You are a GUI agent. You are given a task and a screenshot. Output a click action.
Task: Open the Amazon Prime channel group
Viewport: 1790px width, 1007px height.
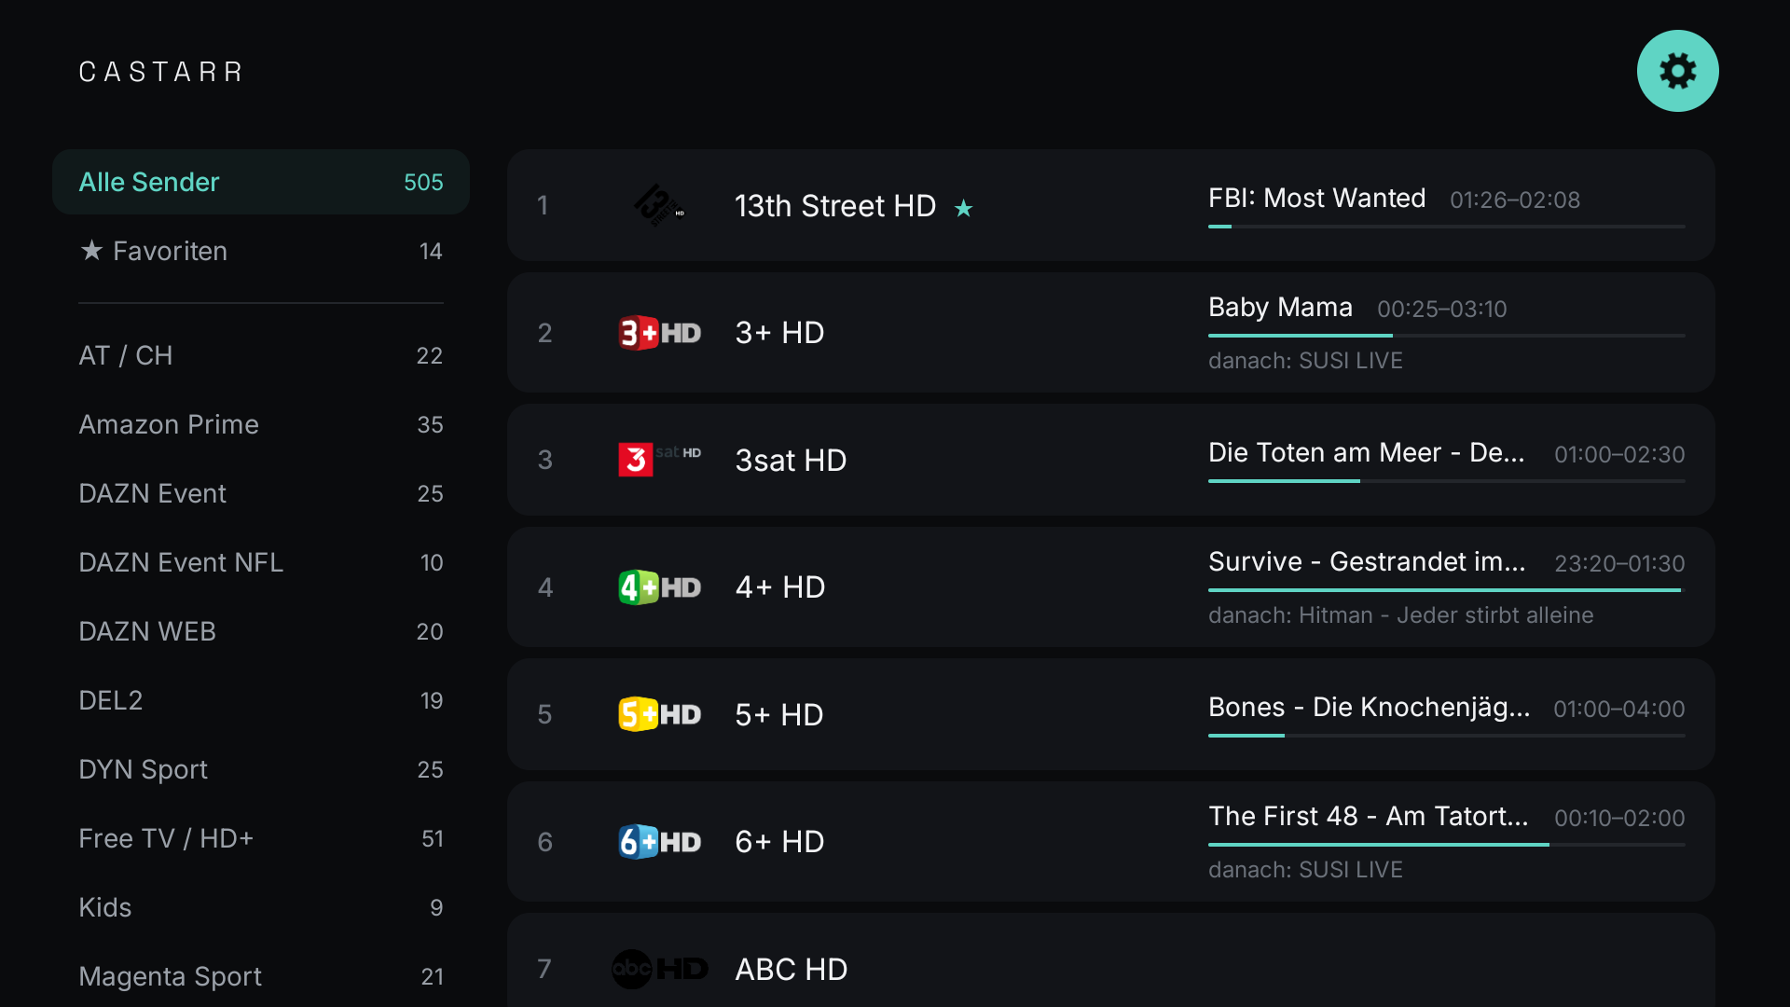261,424
